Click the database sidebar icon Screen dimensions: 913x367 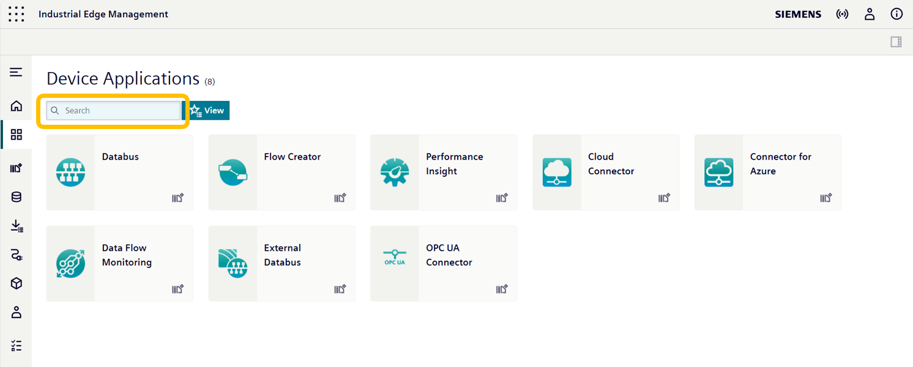pyautogui.click(x=17, y=197)
